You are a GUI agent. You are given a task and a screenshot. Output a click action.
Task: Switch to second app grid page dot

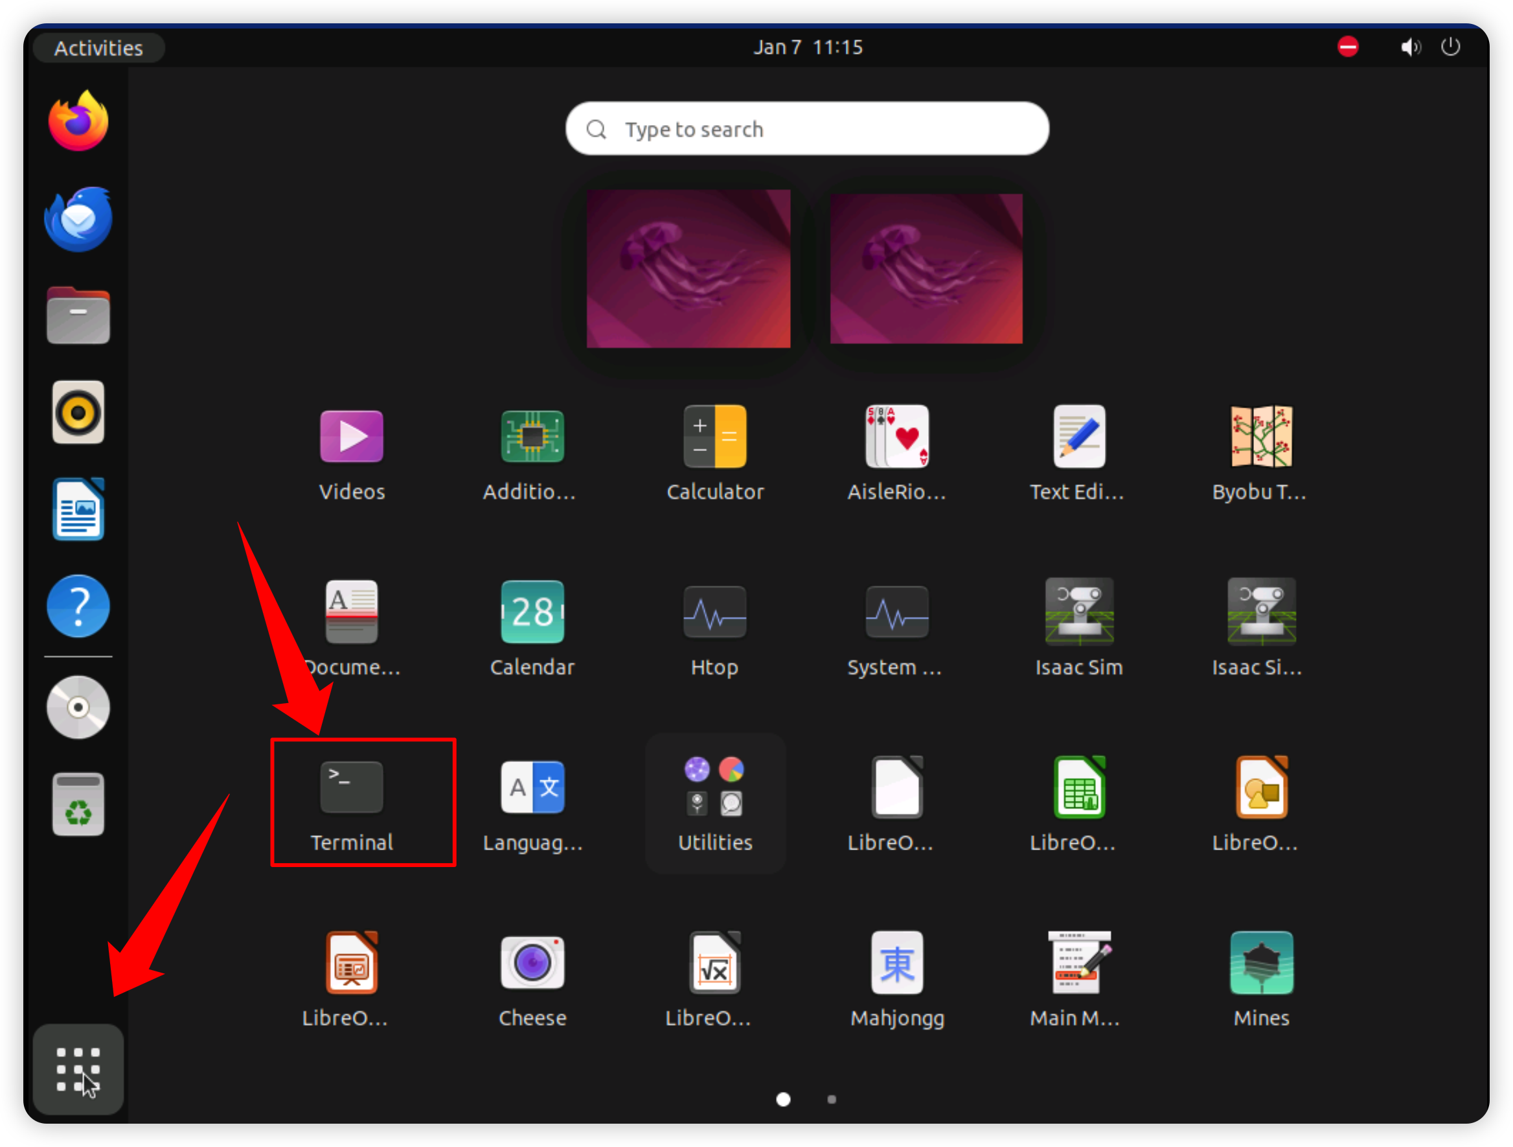pyautogui.click(x=832, y=1099)
